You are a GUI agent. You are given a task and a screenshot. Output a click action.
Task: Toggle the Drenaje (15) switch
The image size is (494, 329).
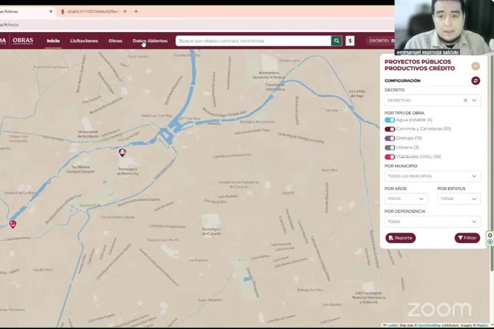tap(390, 138)
